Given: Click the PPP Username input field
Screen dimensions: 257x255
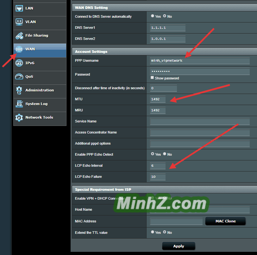Looking at the screenshot, I should click(200, 60).
